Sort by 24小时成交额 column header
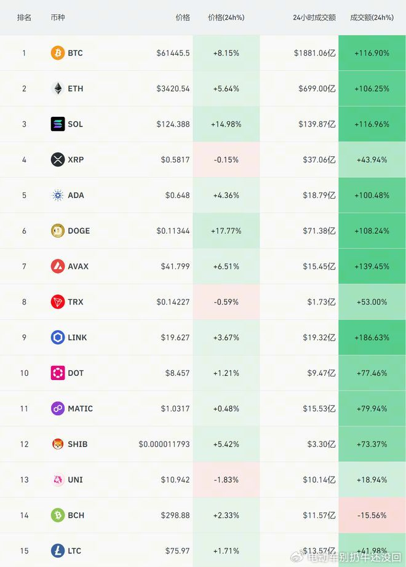 point(314,17)
